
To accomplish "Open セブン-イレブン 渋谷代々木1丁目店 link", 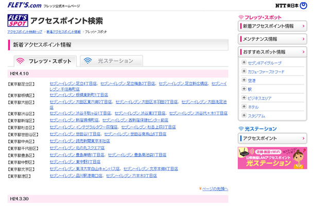I will (198, 113).
